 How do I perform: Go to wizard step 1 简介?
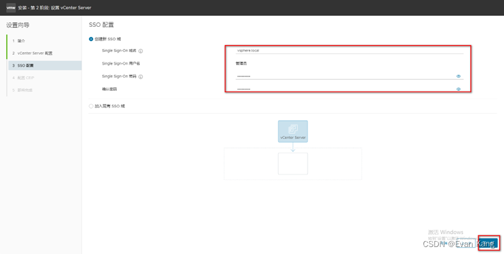click(x=21, y=41)
